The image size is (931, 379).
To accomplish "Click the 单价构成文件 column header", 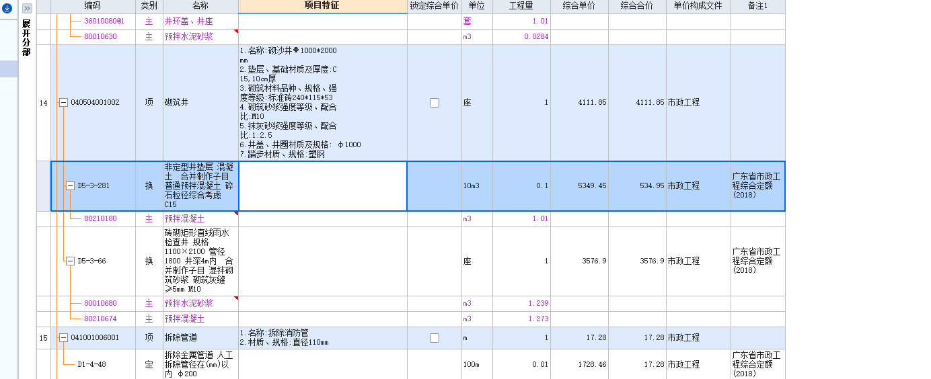I will click(x=698, y=6).
